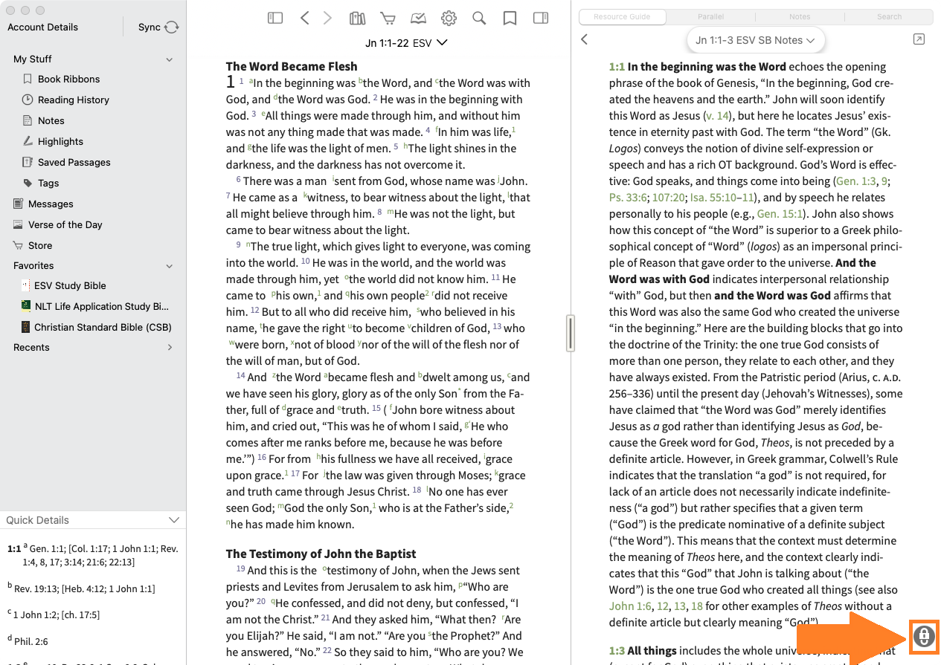Screen dimensions: 941x665
Task: Switch to the Parallel tab
Action: pos(710,16)
